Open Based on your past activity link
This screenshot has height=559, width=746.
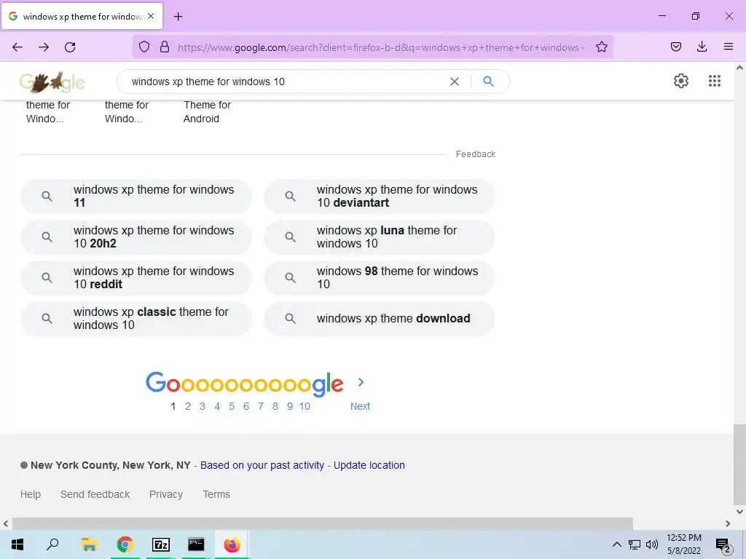262,465
